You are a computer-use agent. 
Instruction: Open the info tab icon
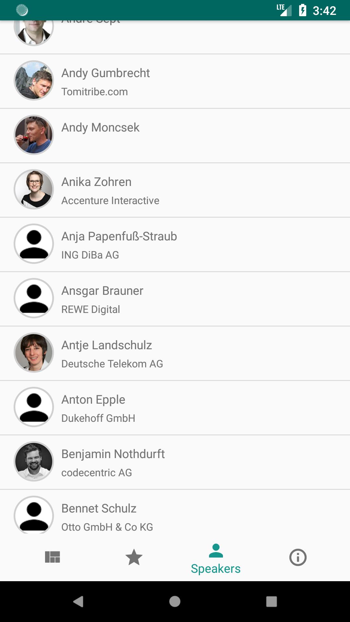298,557
